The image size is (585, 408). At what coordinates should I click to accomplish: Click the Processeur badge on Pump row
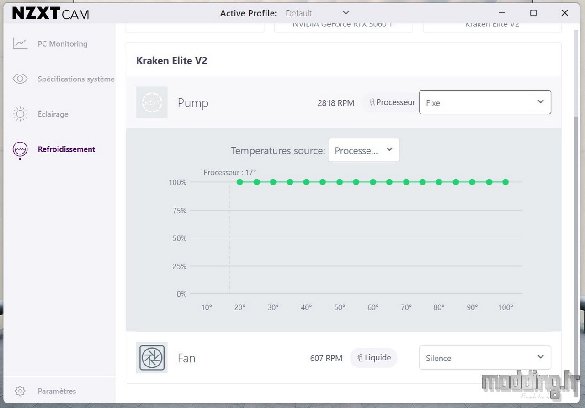(391, 102)
